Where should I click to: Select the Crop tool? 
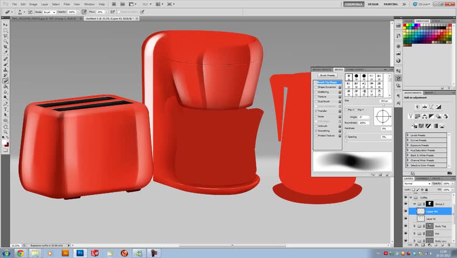(5, 47)
